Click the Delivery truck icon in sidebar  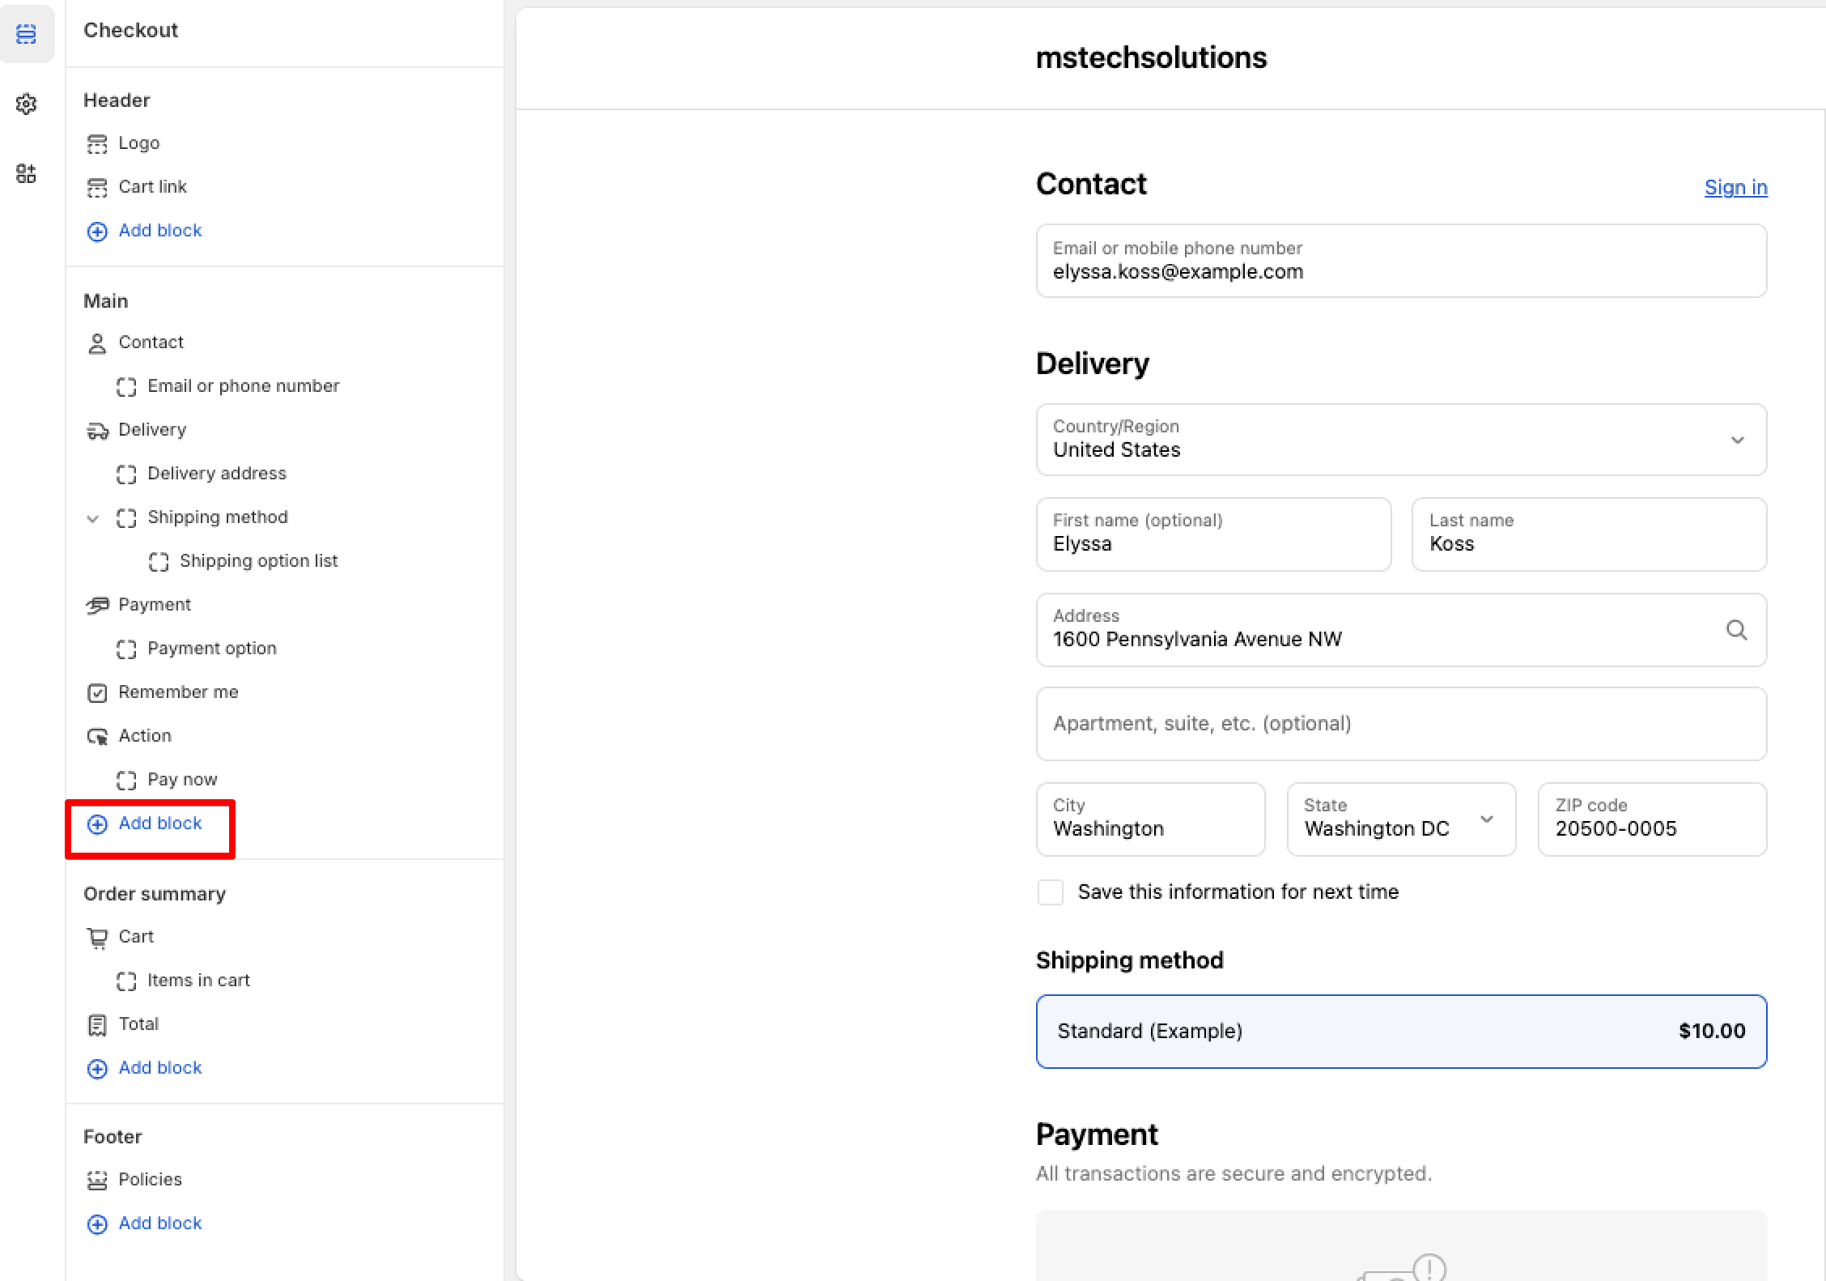[97, 431]
